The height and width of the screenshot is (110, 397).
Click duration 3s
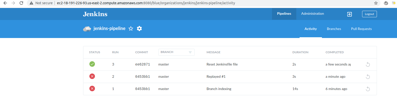pyautogui.click(x=294, y=76)
